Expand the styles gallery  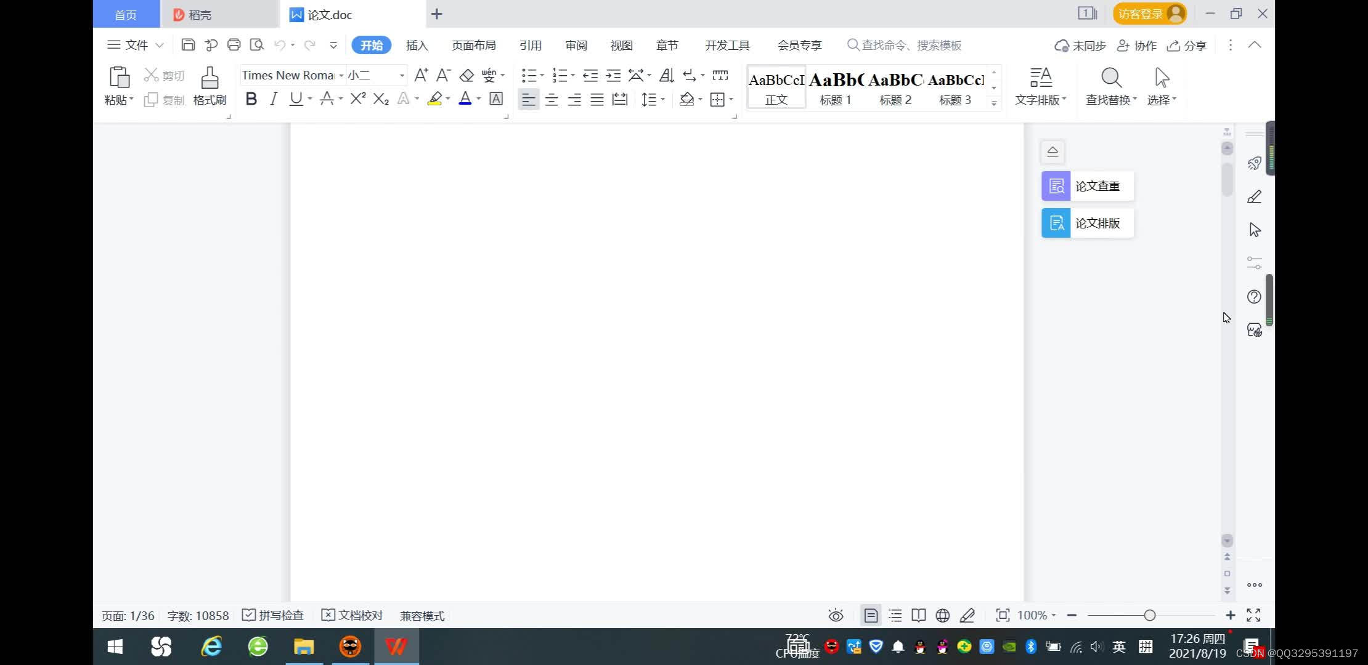(994, 103)
